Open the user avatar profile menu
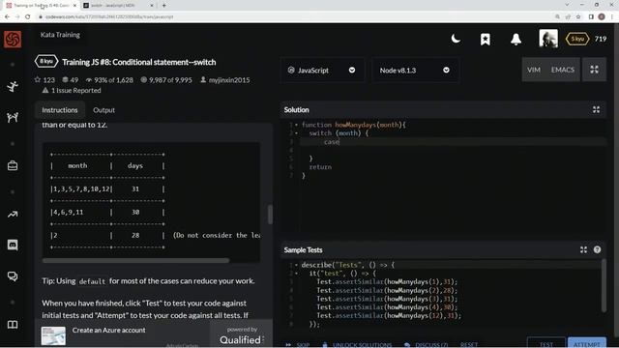 pos(548,39)
